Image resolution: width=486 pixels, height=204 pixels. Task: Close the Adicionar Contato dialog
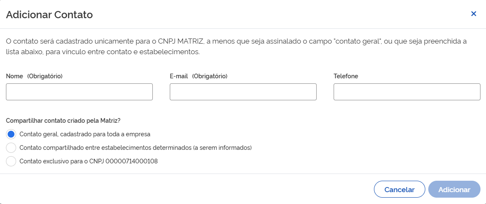(474, 14)
